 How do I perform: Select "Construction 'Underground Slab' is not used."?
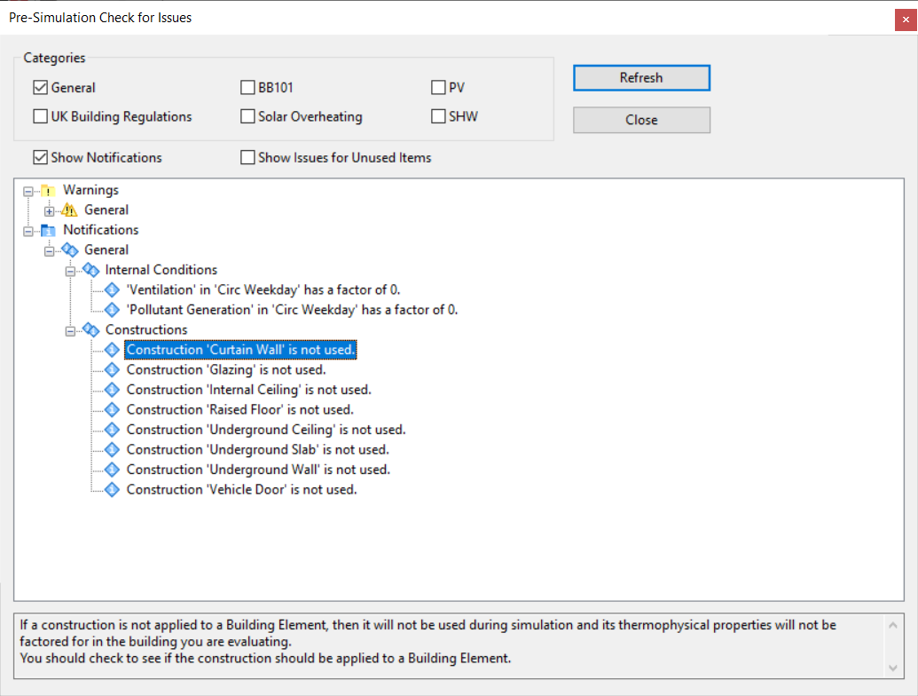(x=257, y=449)
